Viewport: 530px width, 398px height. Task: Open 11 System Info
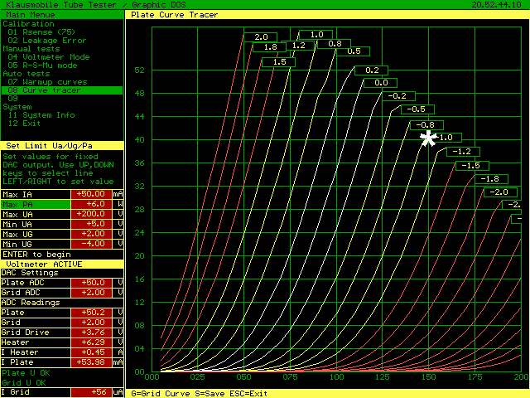(x=41, y=115)
